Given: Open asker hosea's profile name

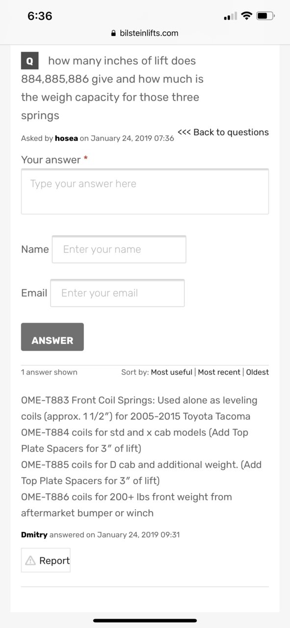Looking at the screenshot, I should click(66, 138).
